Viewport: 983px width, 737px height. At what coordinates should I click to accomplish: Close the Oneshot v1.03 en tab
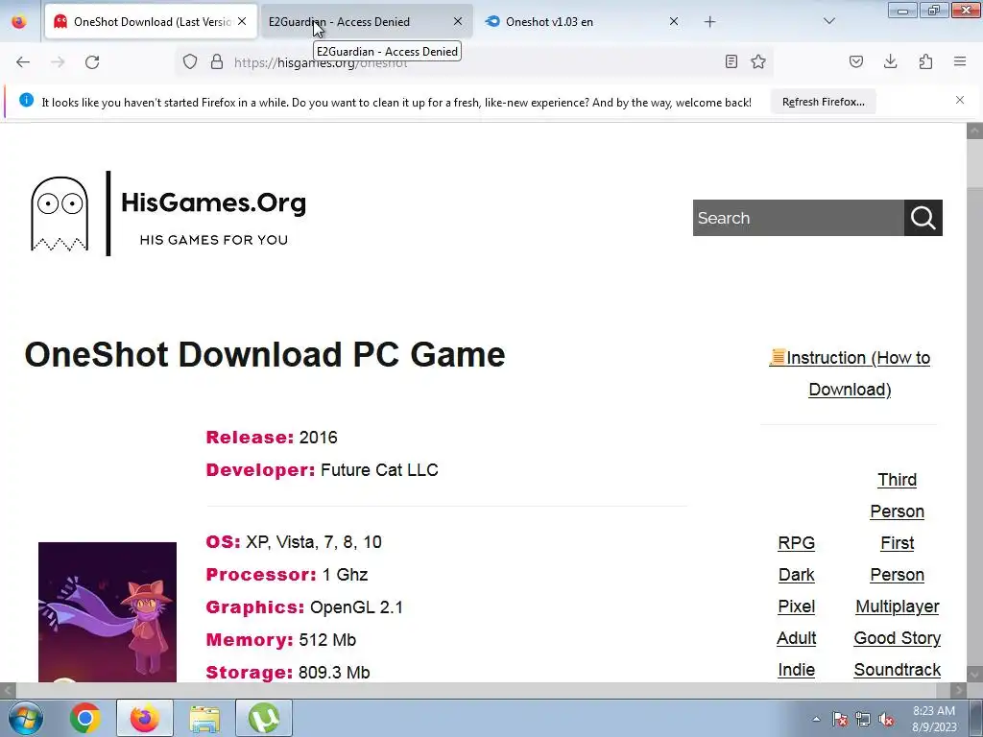pyautogui.click(x=674, y=21)
